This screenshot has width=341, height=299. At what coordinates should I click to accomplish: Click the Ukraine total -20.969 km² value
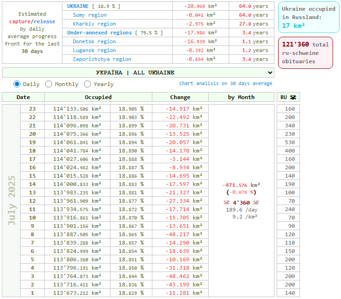point(200,6)
